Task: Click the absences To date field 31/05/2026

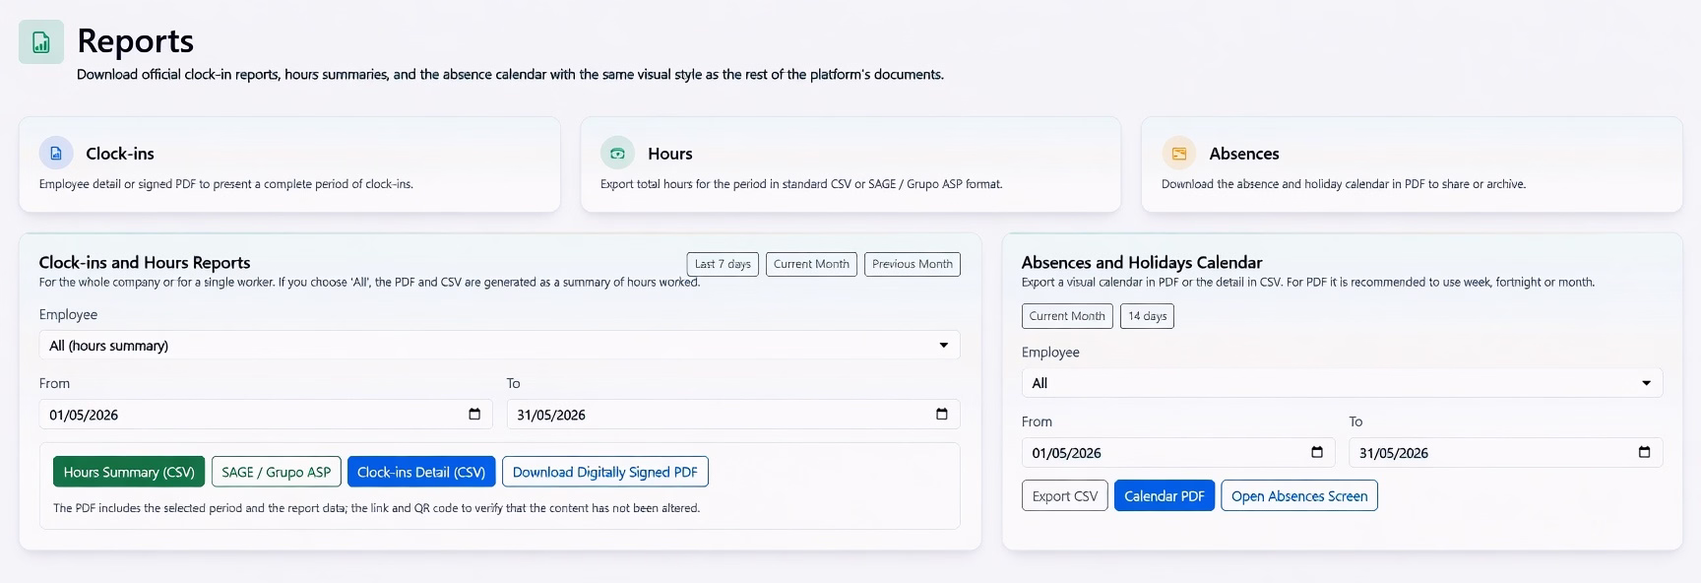Action: click(x=1506, y=453)
